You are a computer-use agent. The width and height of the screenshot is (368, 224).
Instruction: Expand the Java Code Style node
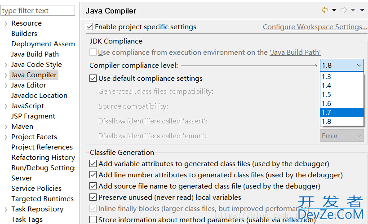[6, 65]
